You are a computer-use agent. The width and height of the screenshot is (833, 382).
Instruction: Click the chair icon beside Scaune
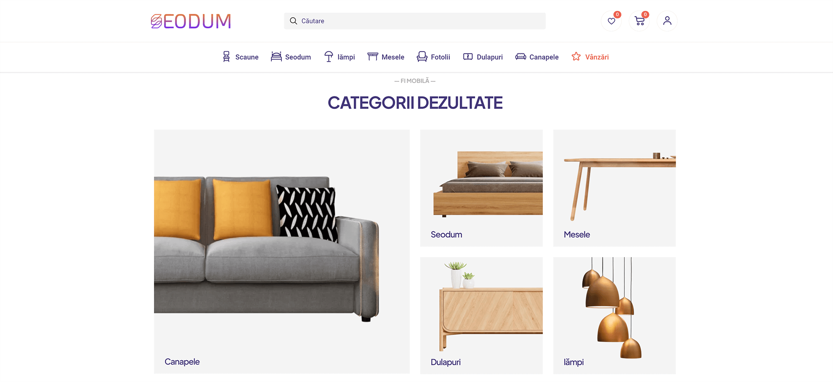pyautogui.click(x=226, y=57)
